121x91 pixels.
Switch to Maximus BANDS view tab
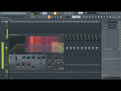61,53
